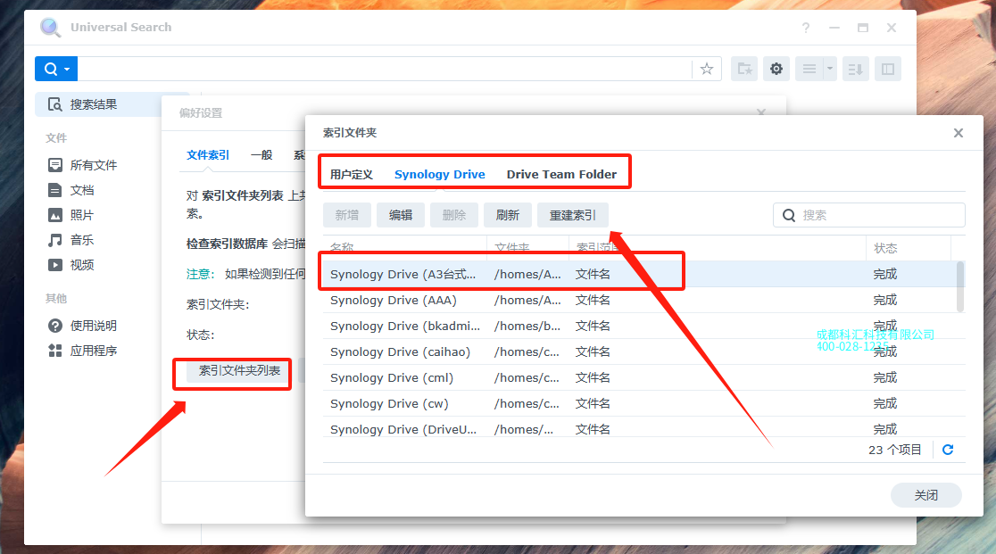Open the saved searches folder-star icon
The image size is (996, 554).
pos(743,69)
